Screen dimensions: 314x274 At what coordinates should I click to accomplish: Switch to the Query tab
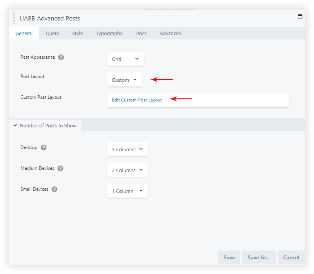pyautogui.click(x=52, y=34)
